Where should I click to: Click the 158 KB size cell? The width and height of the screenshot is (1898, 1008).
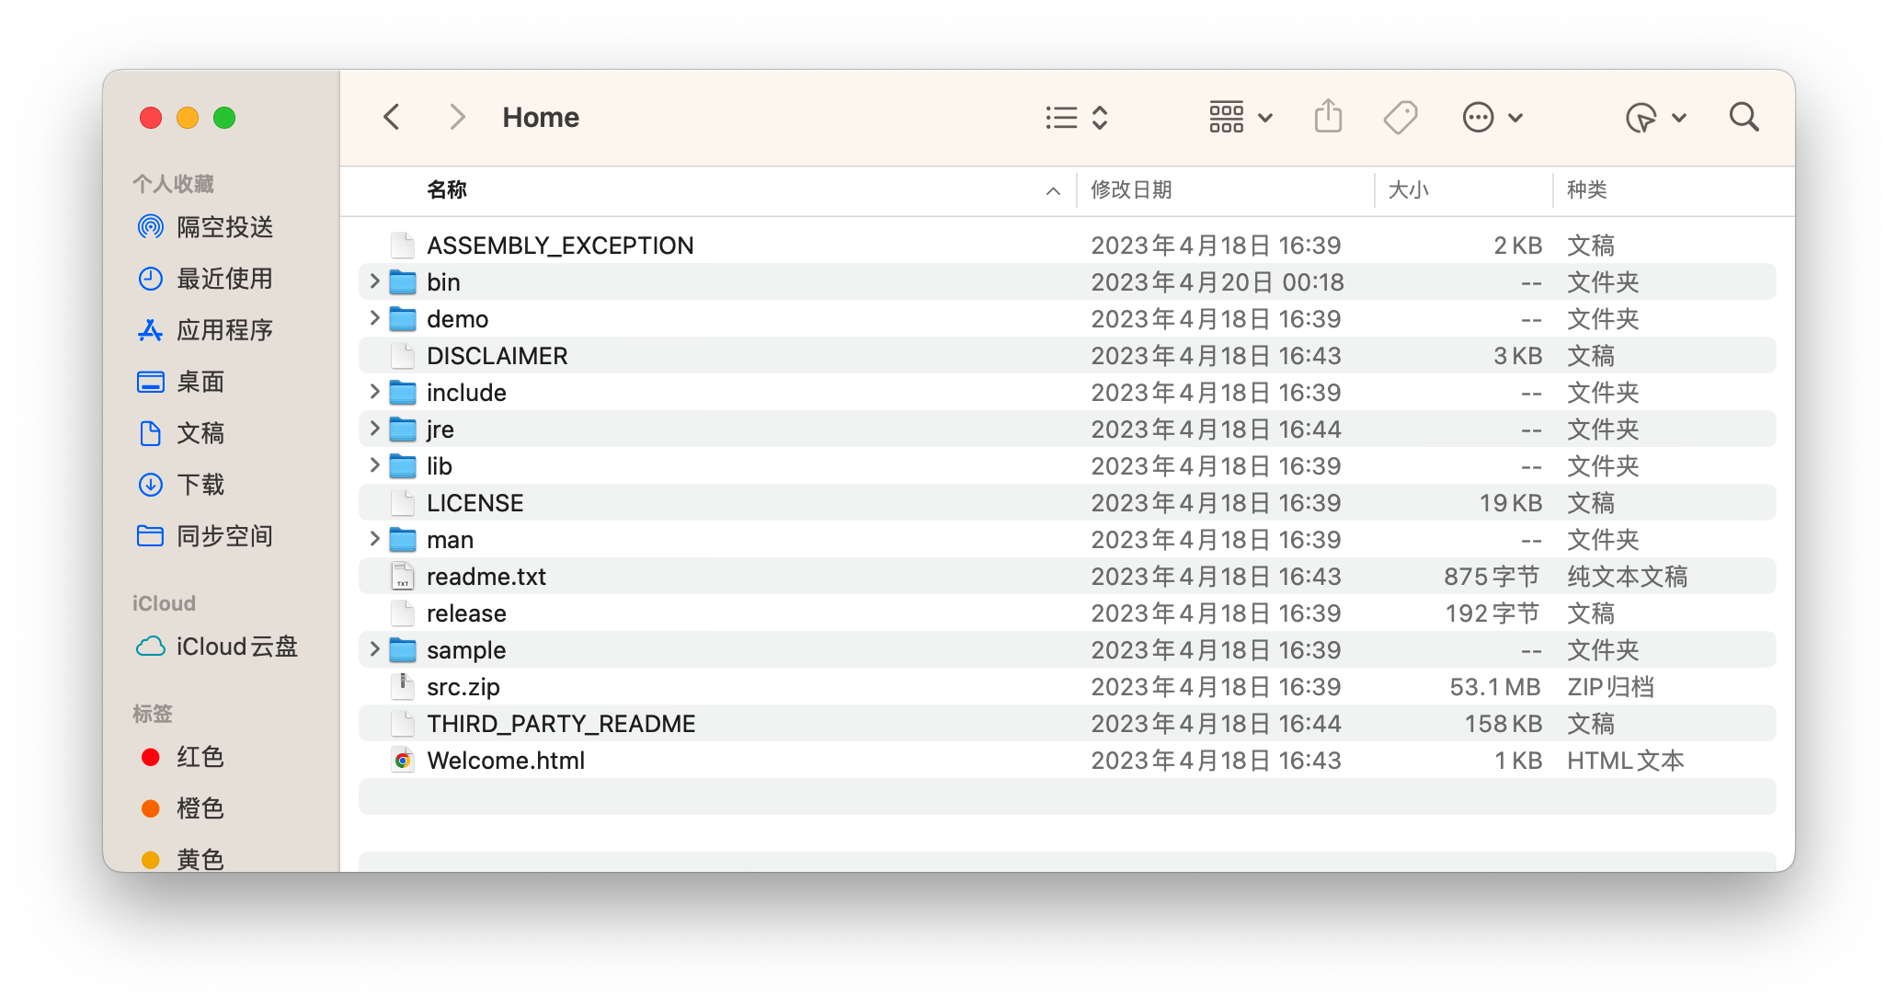(x=1504, y=724)
